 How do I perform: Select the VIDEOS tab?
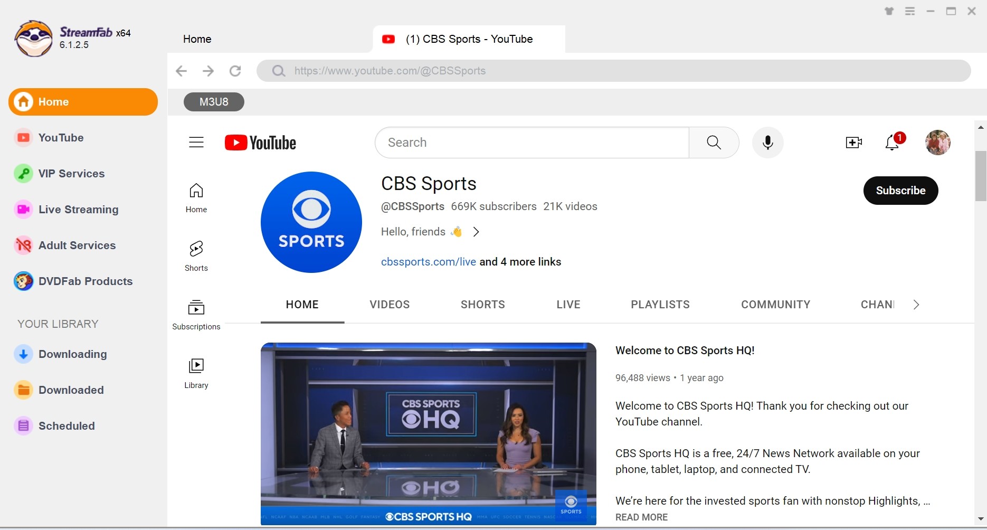coord(390,305)
